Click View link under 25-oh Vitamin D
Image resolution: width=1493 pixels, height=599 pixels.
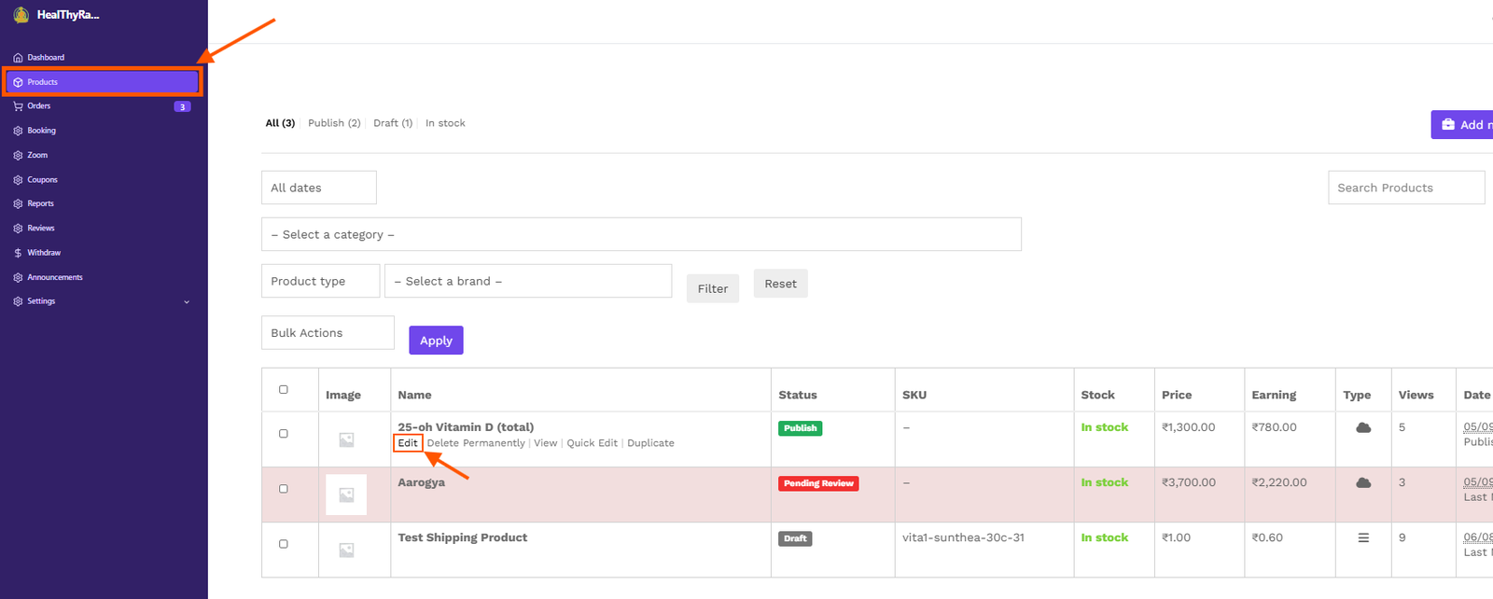point(546,443)
